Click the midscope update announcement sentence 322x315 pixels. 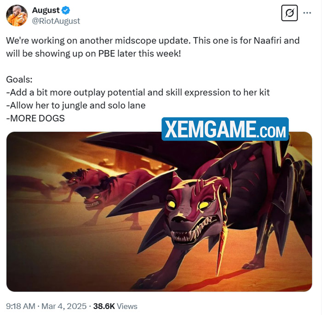point(153,47)
